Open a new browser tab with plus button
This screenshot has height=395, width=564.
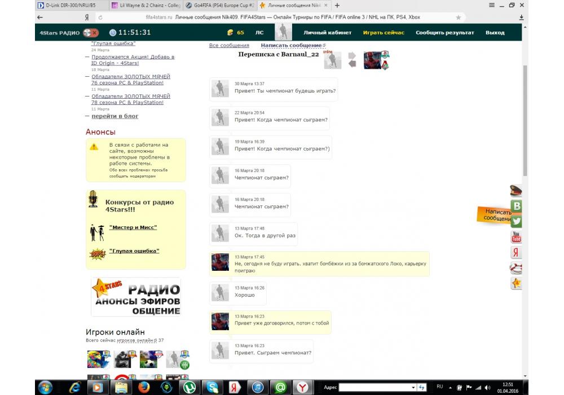337,6
